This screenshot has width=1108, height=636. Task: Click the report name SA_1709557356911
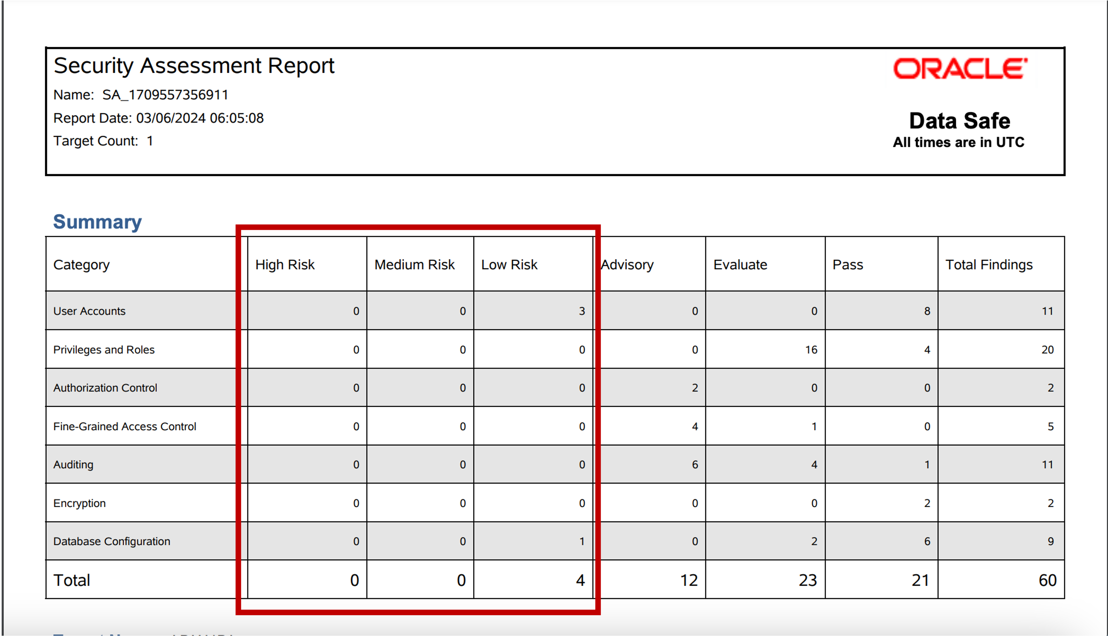165,95
